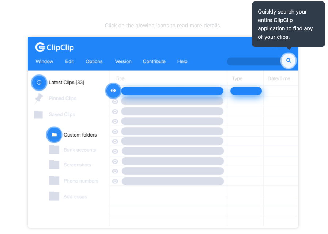
Task: Open the Edit menu
Action: pyautogui.click(x=69, y=61)
